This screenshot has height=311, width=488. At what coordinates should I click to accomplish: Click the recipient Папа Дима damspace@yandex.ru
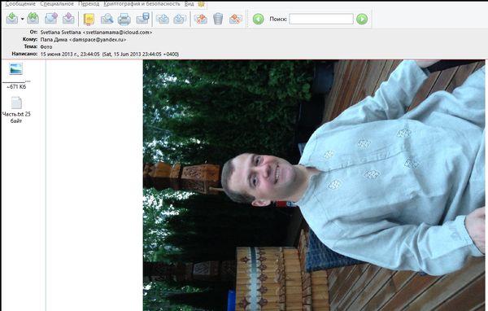click(83, 40)
